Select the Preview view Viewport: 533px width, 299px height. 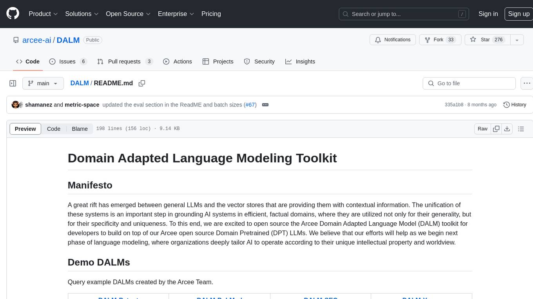[x=25, y=129]
